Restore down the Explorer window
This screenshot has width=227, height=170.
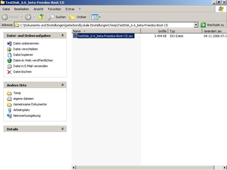pos(218,3)
